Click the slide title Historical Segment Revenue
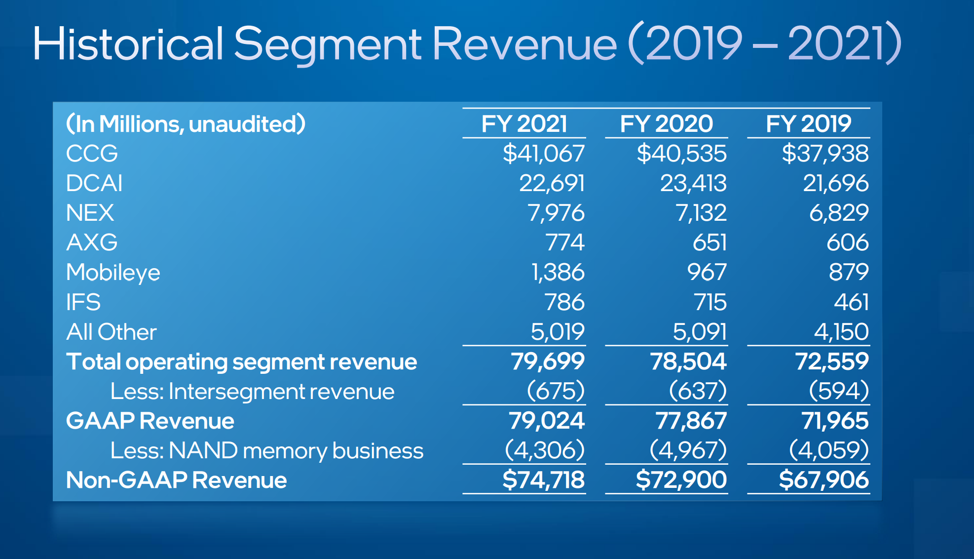This screenshot has height=559, width=974. tap(466, 43)
